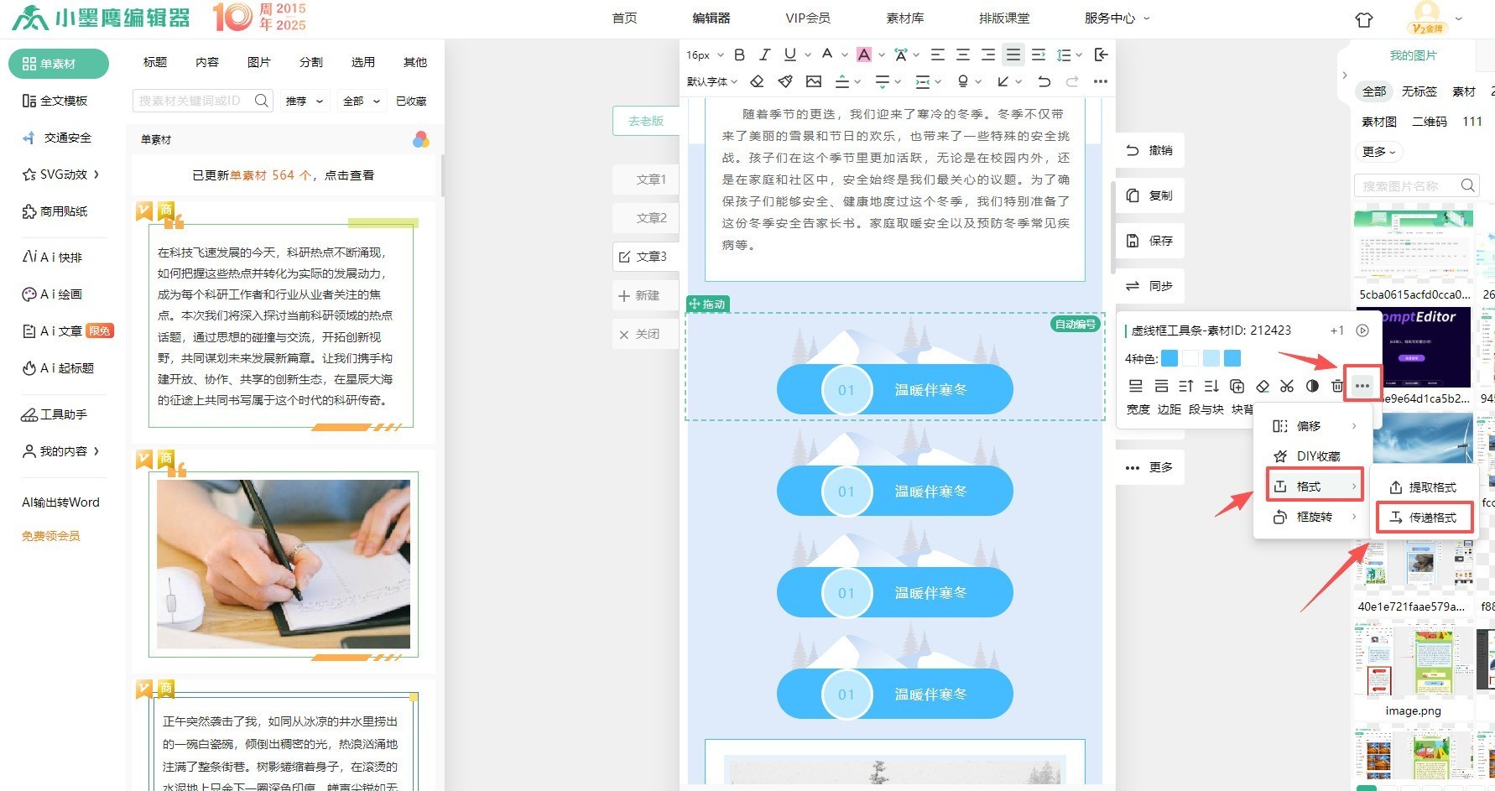
Task: Switch to the 标题 material tab
Action: 155,62
